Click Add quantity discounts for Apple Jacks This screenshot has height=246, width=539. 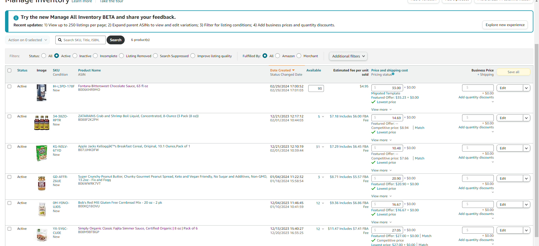click(476, 157)
